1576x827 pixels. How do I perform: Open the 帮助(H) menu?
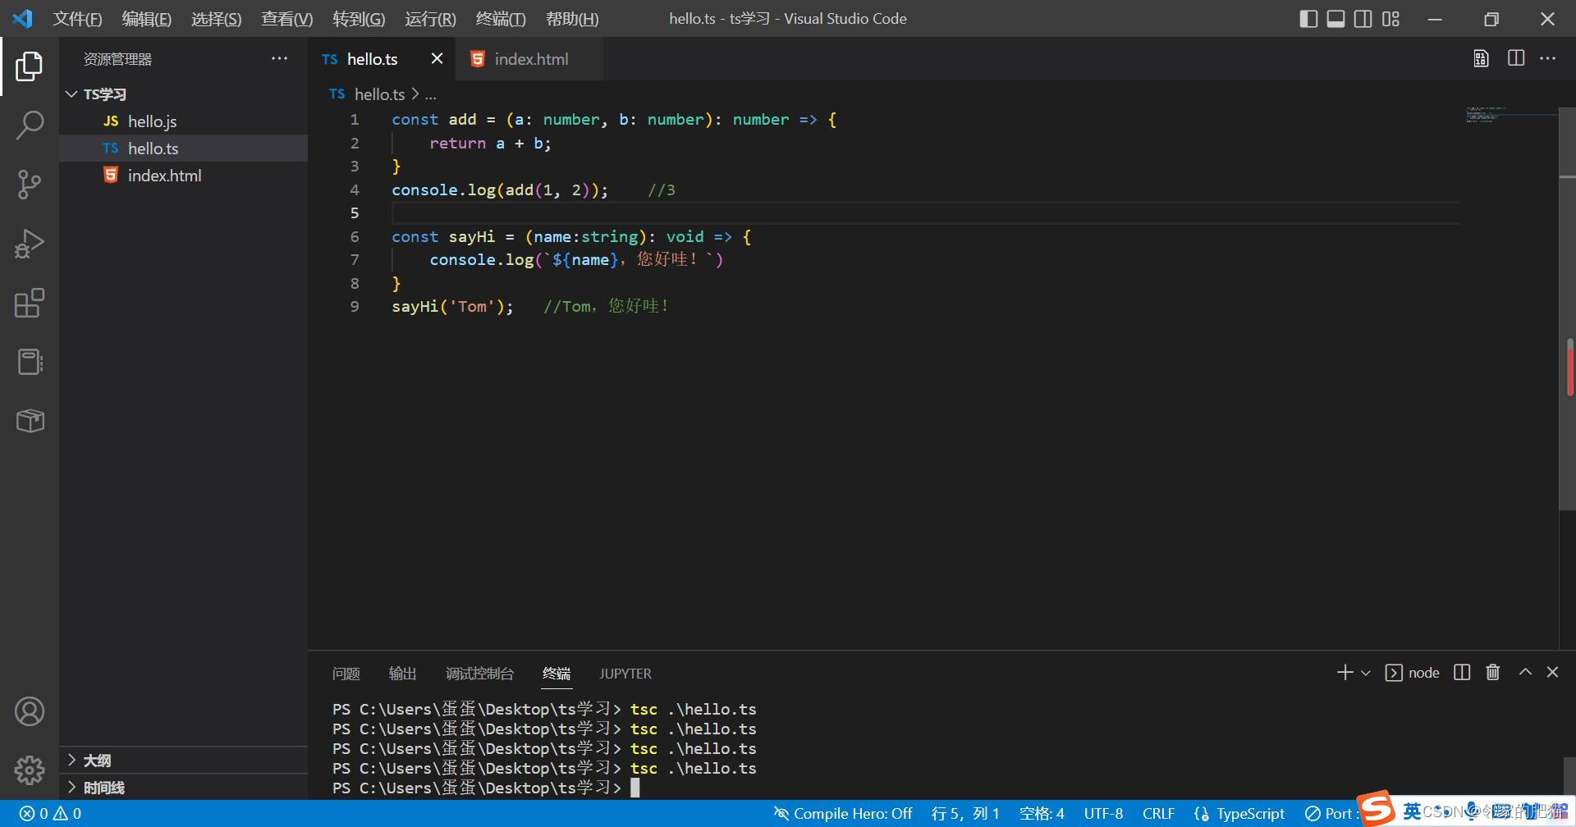click(x=572, y=19)
